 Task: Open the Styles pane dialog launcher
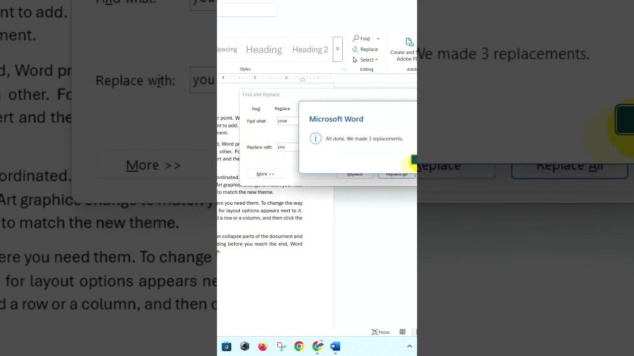click(x=344, y=70)
